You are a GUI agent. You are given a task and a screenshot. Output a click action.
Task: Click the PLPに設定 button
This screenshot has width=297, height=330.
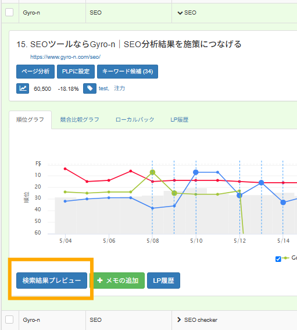76,72
